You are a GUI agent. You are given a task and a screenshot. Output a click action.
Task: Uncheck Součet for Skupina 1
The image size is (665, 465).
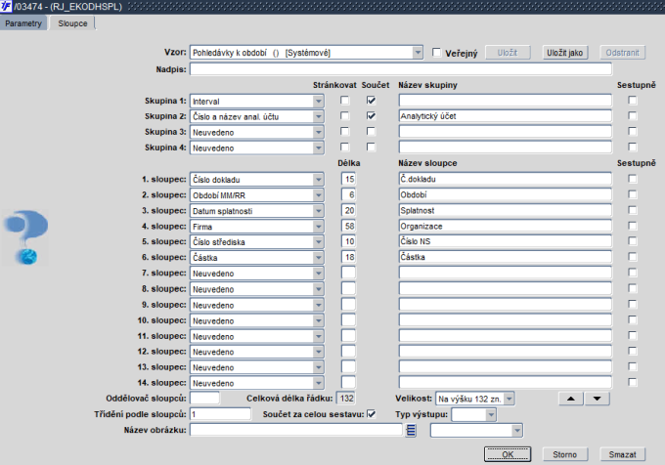371,101
